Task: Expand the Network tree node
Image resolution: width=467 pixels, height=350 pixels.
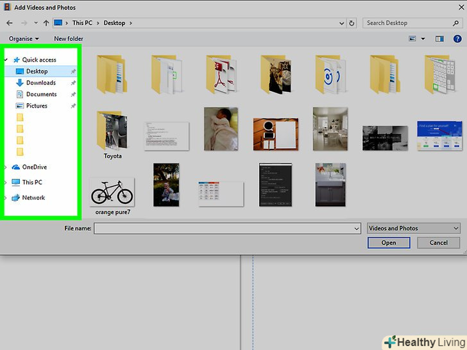Action: (6, 198)
